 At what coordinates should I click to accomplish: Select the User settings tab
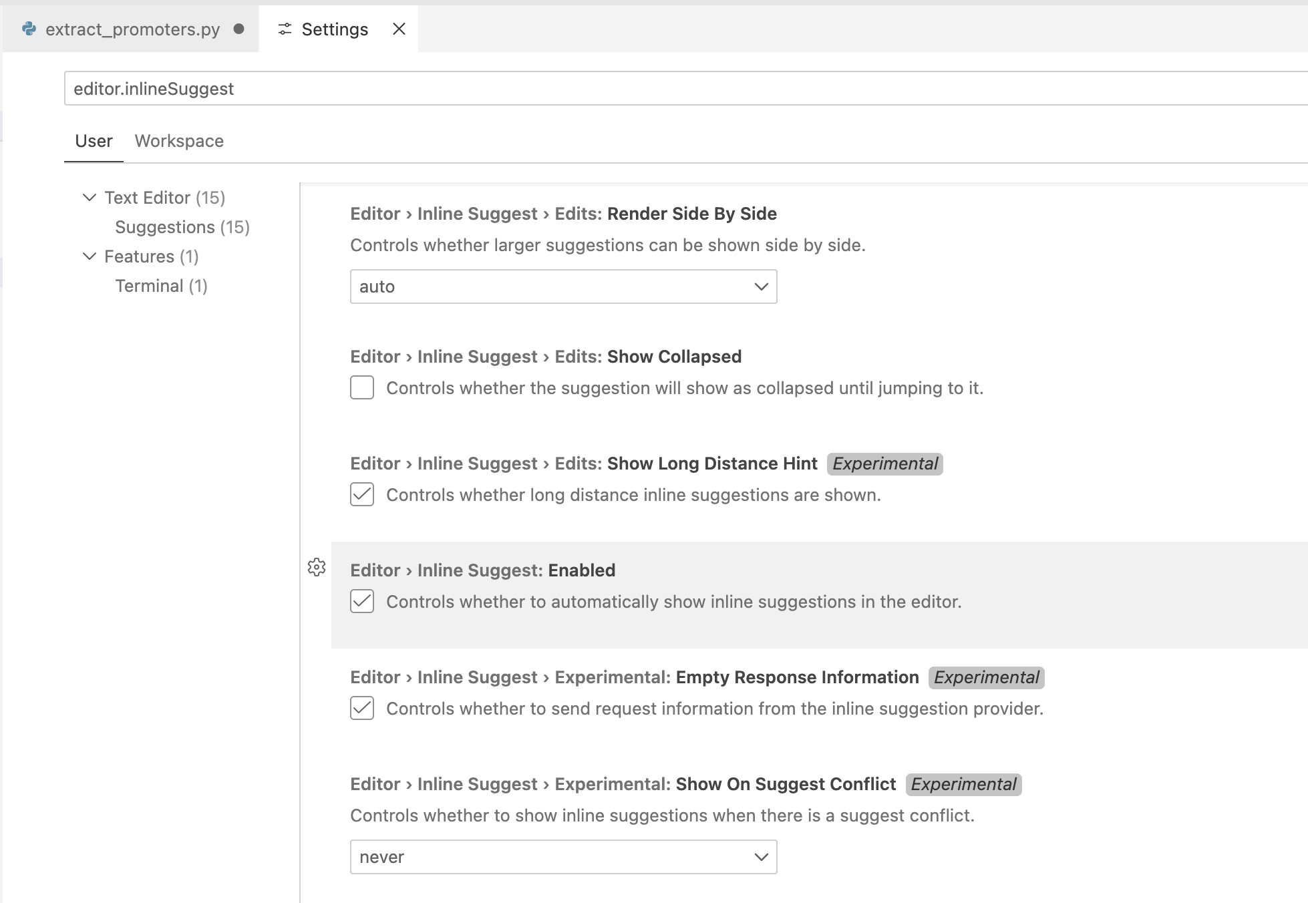94,141
